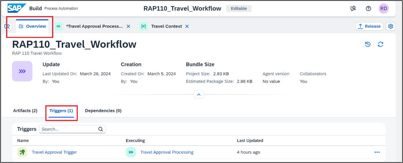Switch to the Travel Approval Process tab
Viewport: 403px width, 163px height.
(x=95, y=26)
